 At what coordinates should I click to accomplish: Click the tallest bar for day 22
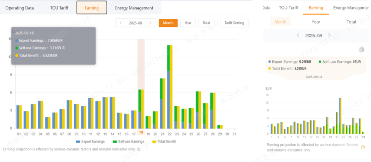[x=170, y=87]
